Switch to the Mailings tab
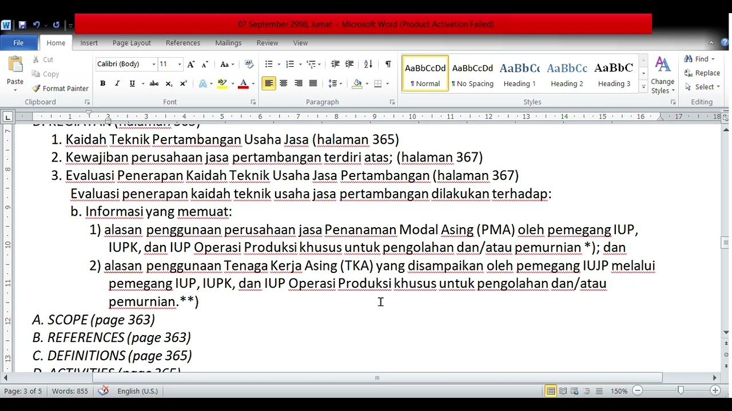 tap(228, 43)
